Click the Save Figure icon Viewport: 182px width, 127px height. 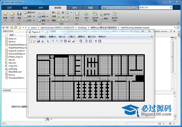click(38, 41)
